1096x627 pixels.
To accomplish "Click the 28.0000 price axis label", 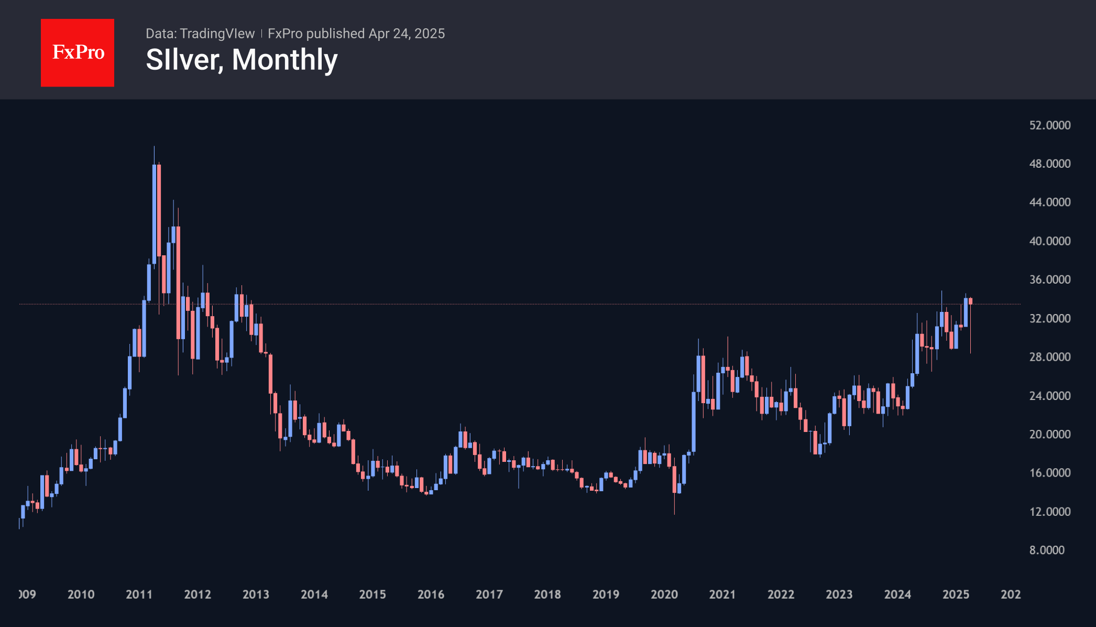I will [1049, 357].
